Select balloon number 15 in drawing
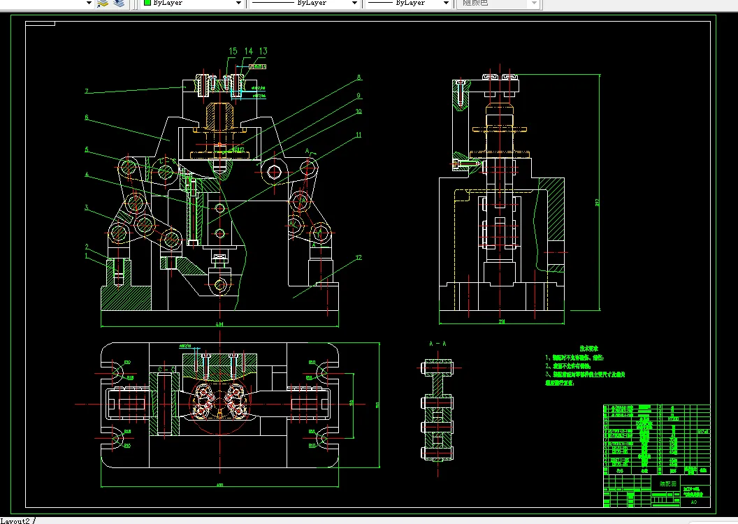The width and height of the screenshot is (738, 524). (233, 51)
